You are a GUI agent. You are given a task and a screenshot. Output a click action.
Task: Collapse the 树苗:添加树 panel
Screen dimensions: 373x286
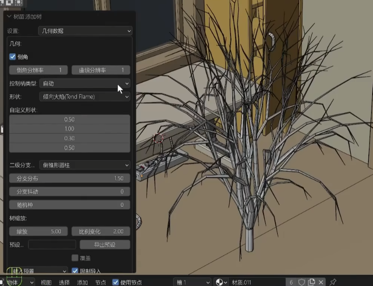[9, 16]
